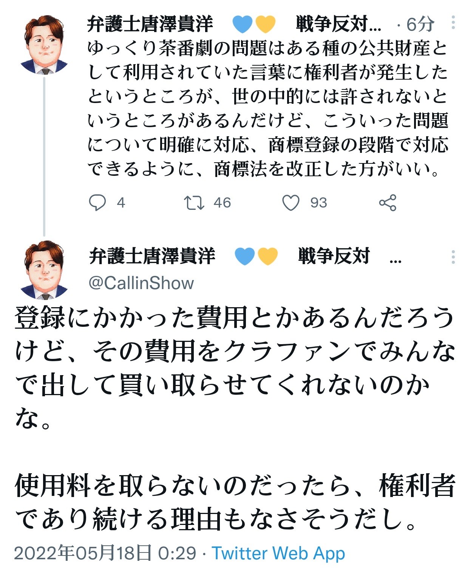Click the 6分 timestamp
The height and width of the screenshot is (574, 476).
pyautogui.click(x=420, y=25)
